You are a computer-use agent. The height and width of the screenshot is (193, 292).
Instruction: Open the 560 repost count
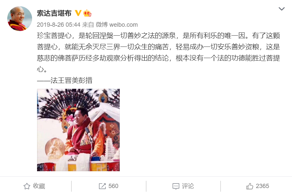(113, 186)
